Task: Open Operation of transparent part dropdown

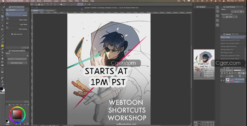Action: click(x=17, y=59)
